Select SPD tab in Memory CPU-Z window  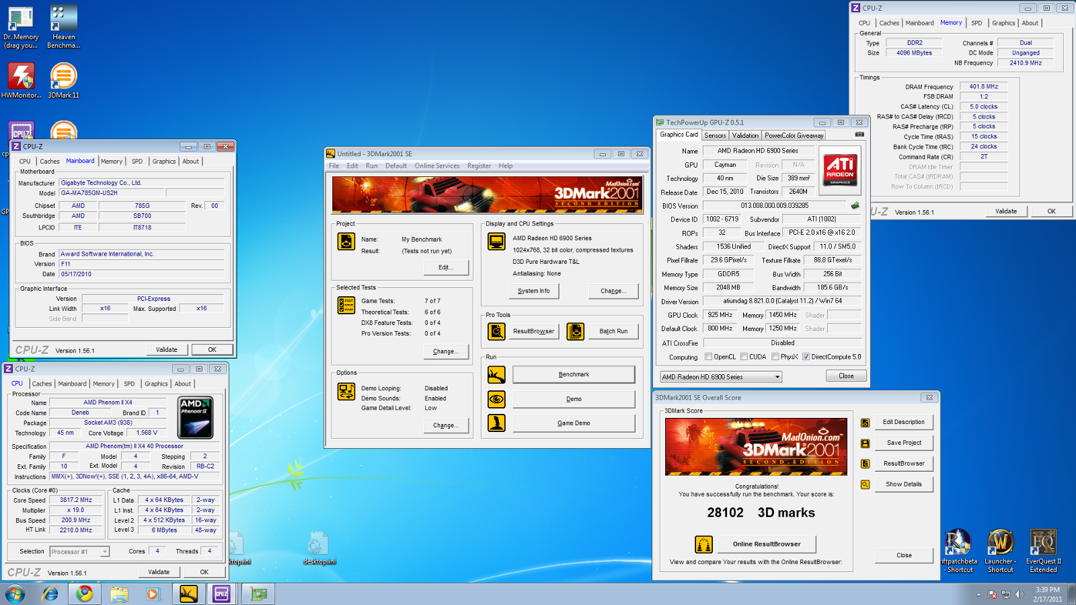click(x=976, y=23)
